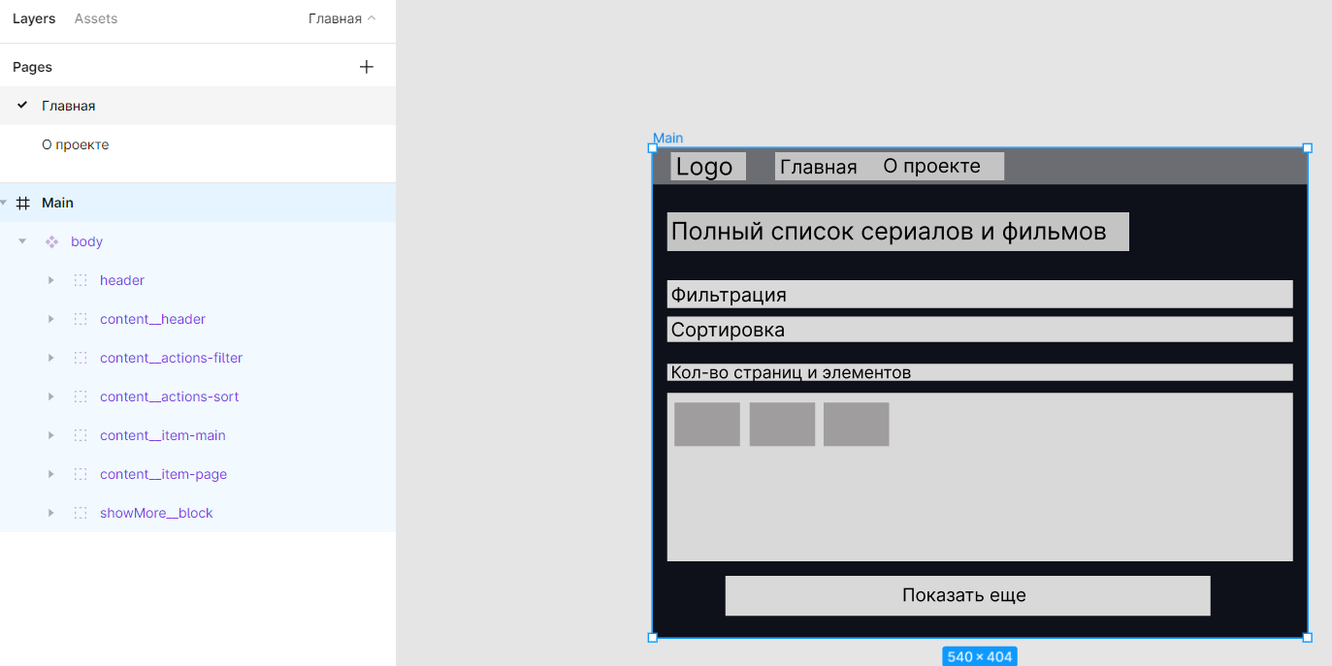Image resolution: width=1332 pixels, height=666 pixels.
Task: Click the plus icon to add a new page
Action: pos(366,66)
